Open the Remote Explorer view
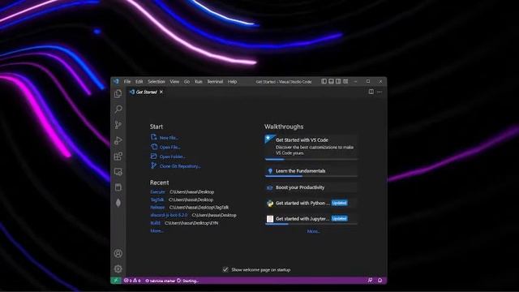519x292 pixels. tap(118, 172)
